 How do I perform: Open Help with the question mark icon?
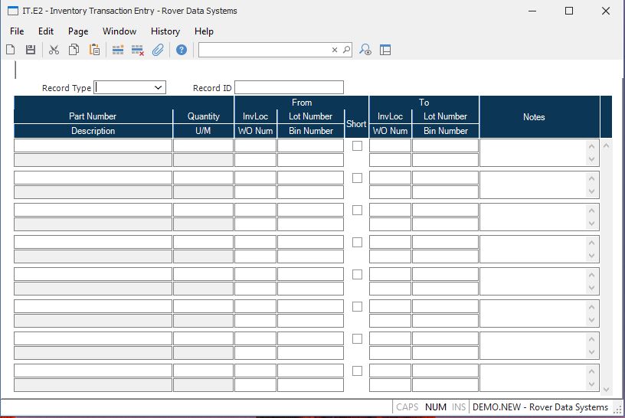(x=182, y=50)
